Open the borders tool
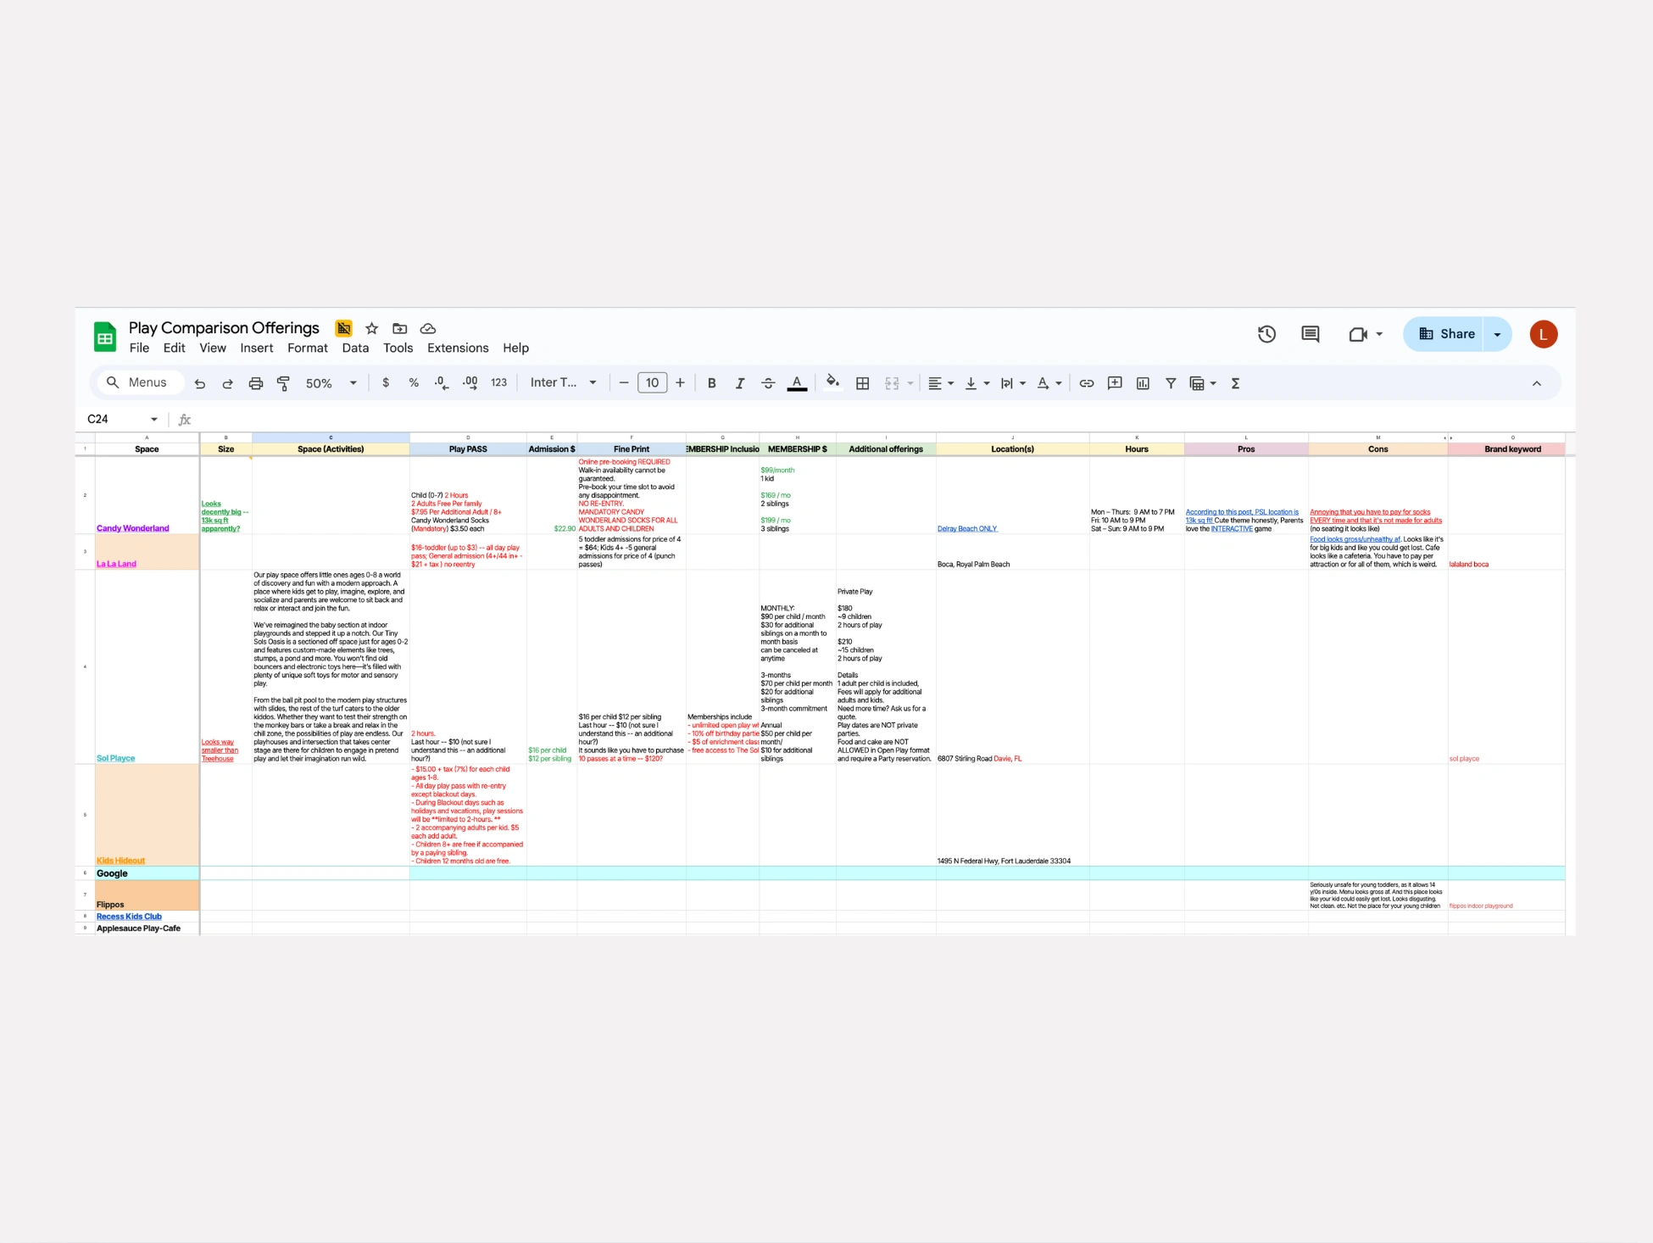 tap(862, 383)
